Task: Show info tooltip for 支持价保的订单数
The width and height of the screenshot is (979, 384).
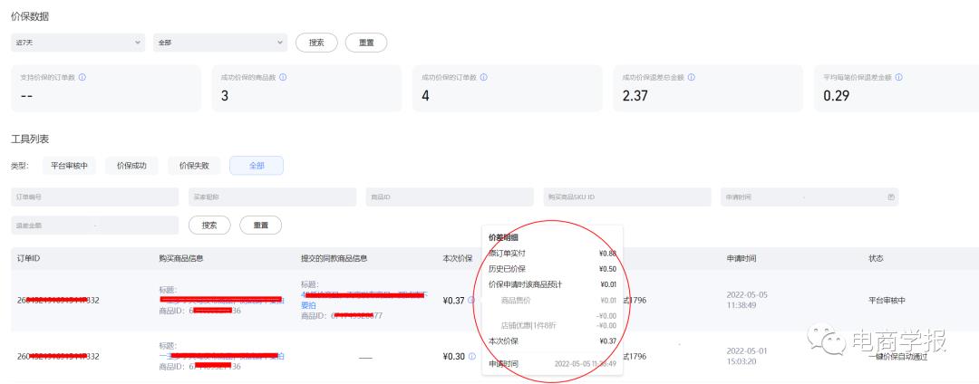Action: pyautogui.click(x=82, y=78)
